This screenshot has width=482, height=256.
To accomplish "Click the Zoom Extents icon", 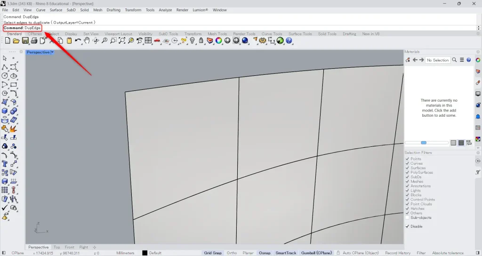I will [x=122, y=40].
